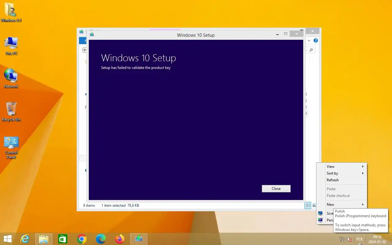
Task: Go back in the Explorer window
Action: point(85,50)
